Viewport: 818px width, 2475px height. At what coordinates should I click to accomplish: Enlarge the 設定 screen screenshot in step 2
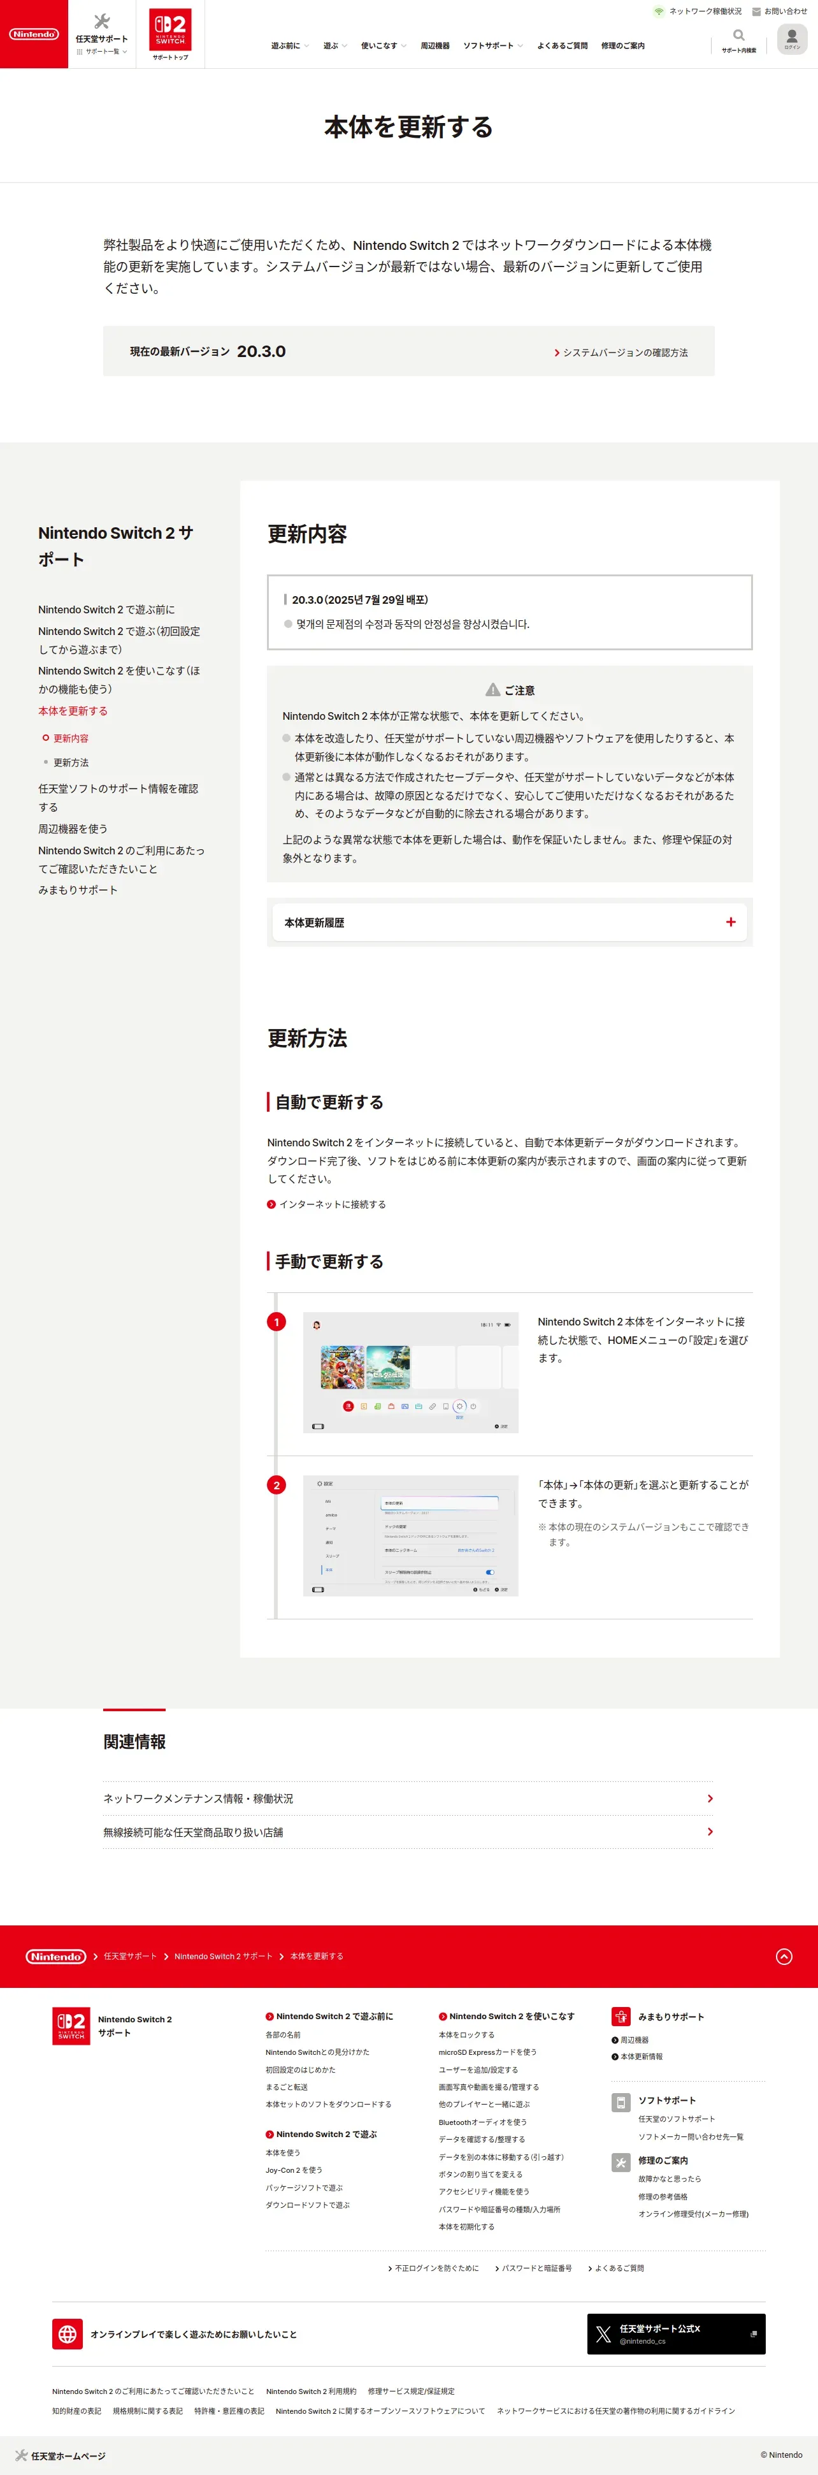(x=411, y=1537)
